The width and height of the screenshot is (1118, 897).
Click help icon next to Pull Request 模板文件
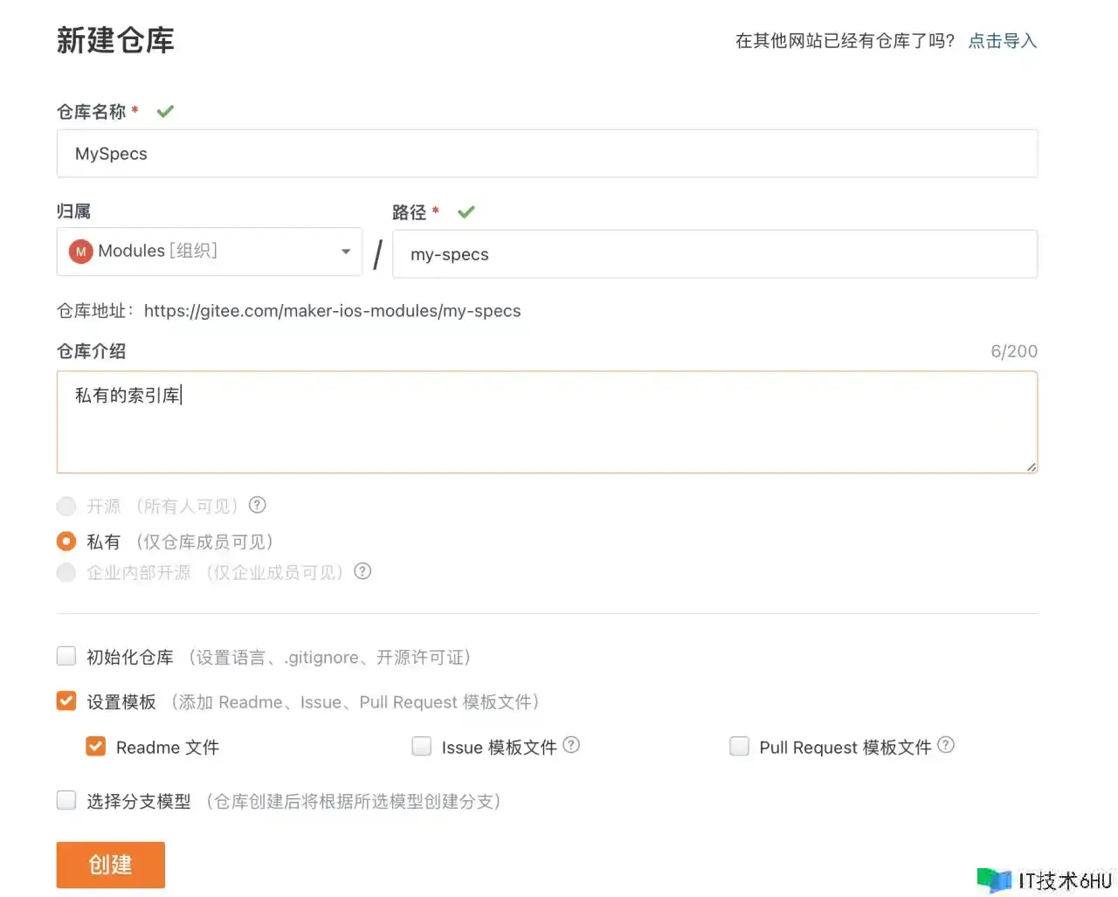pos(946,745)
